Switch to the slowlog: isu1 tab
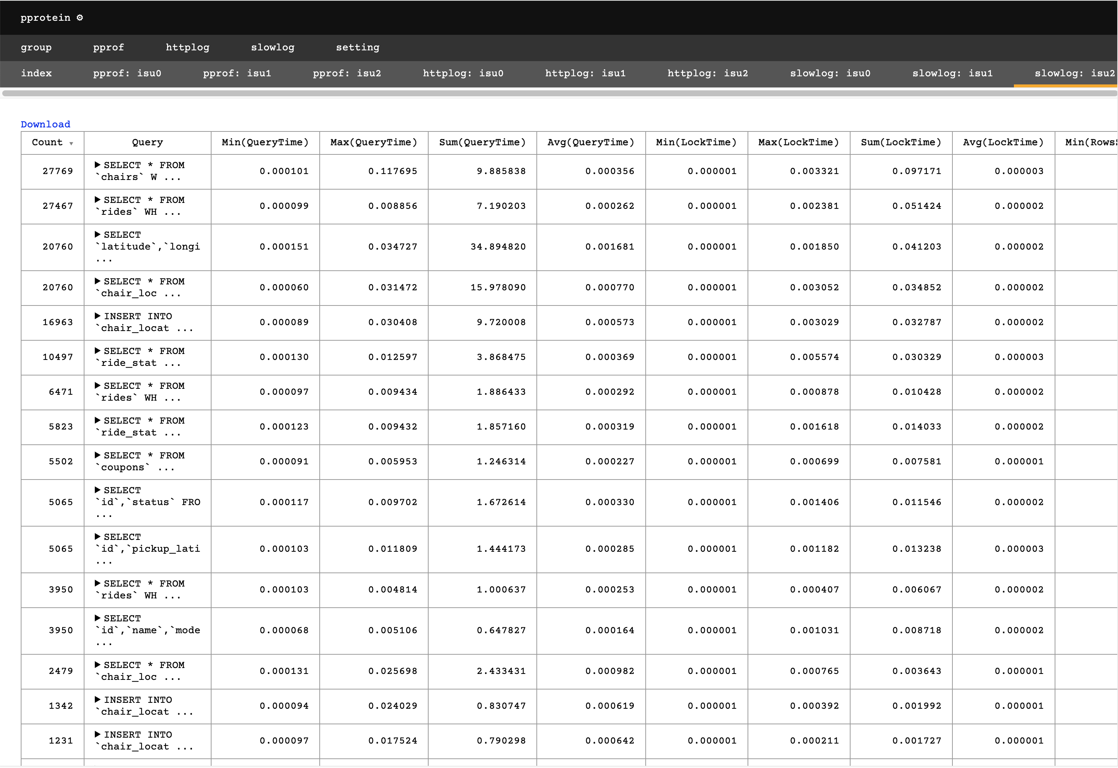 [952, 73]
